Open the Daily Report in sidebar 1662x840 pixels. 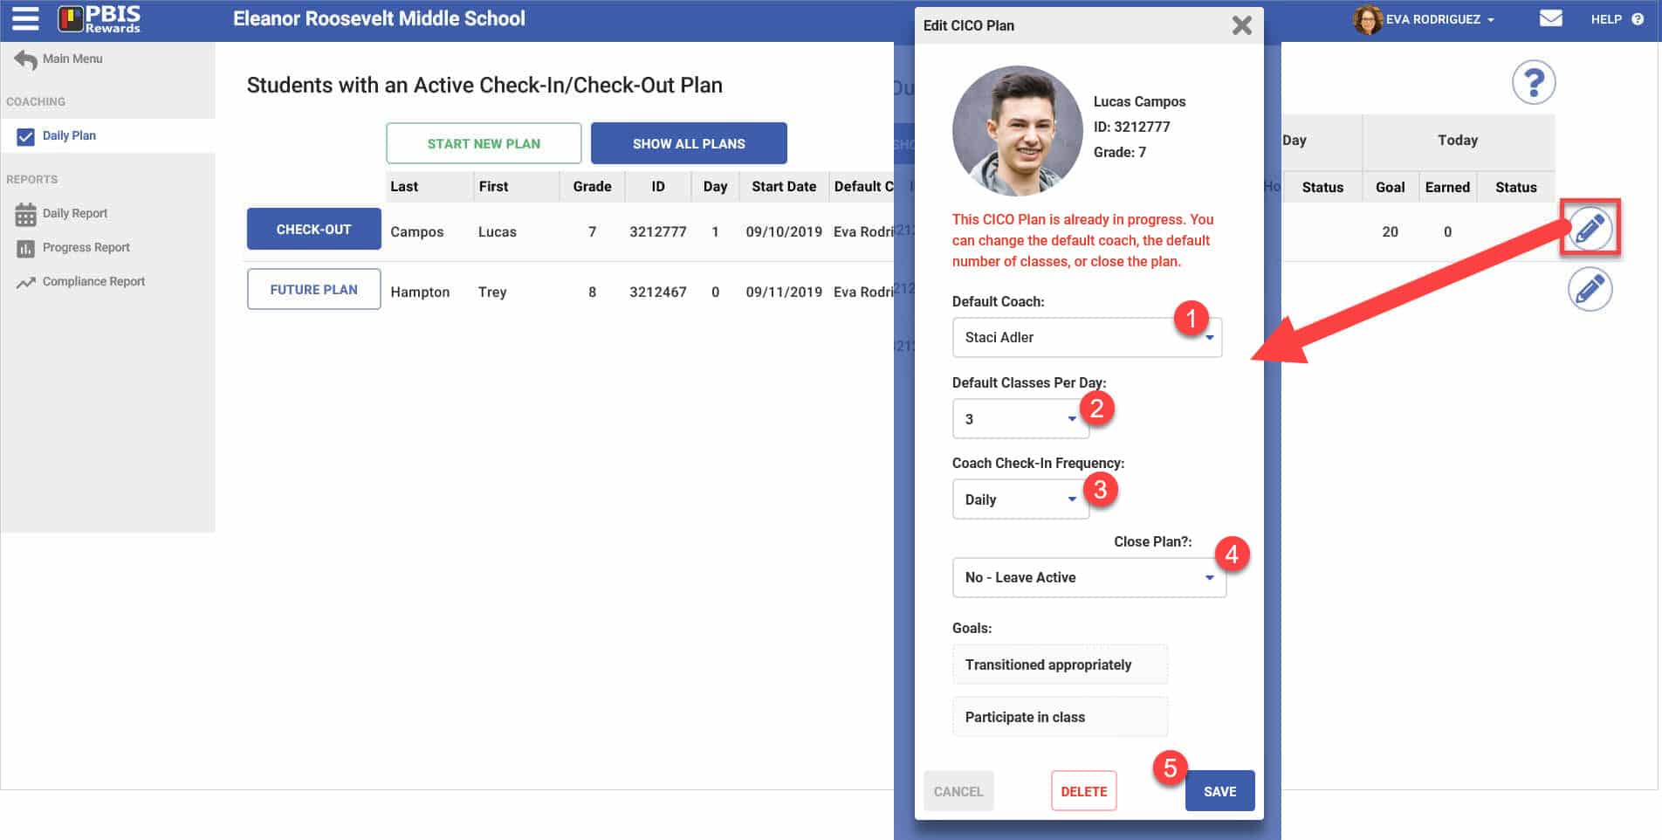click(74, 213)
